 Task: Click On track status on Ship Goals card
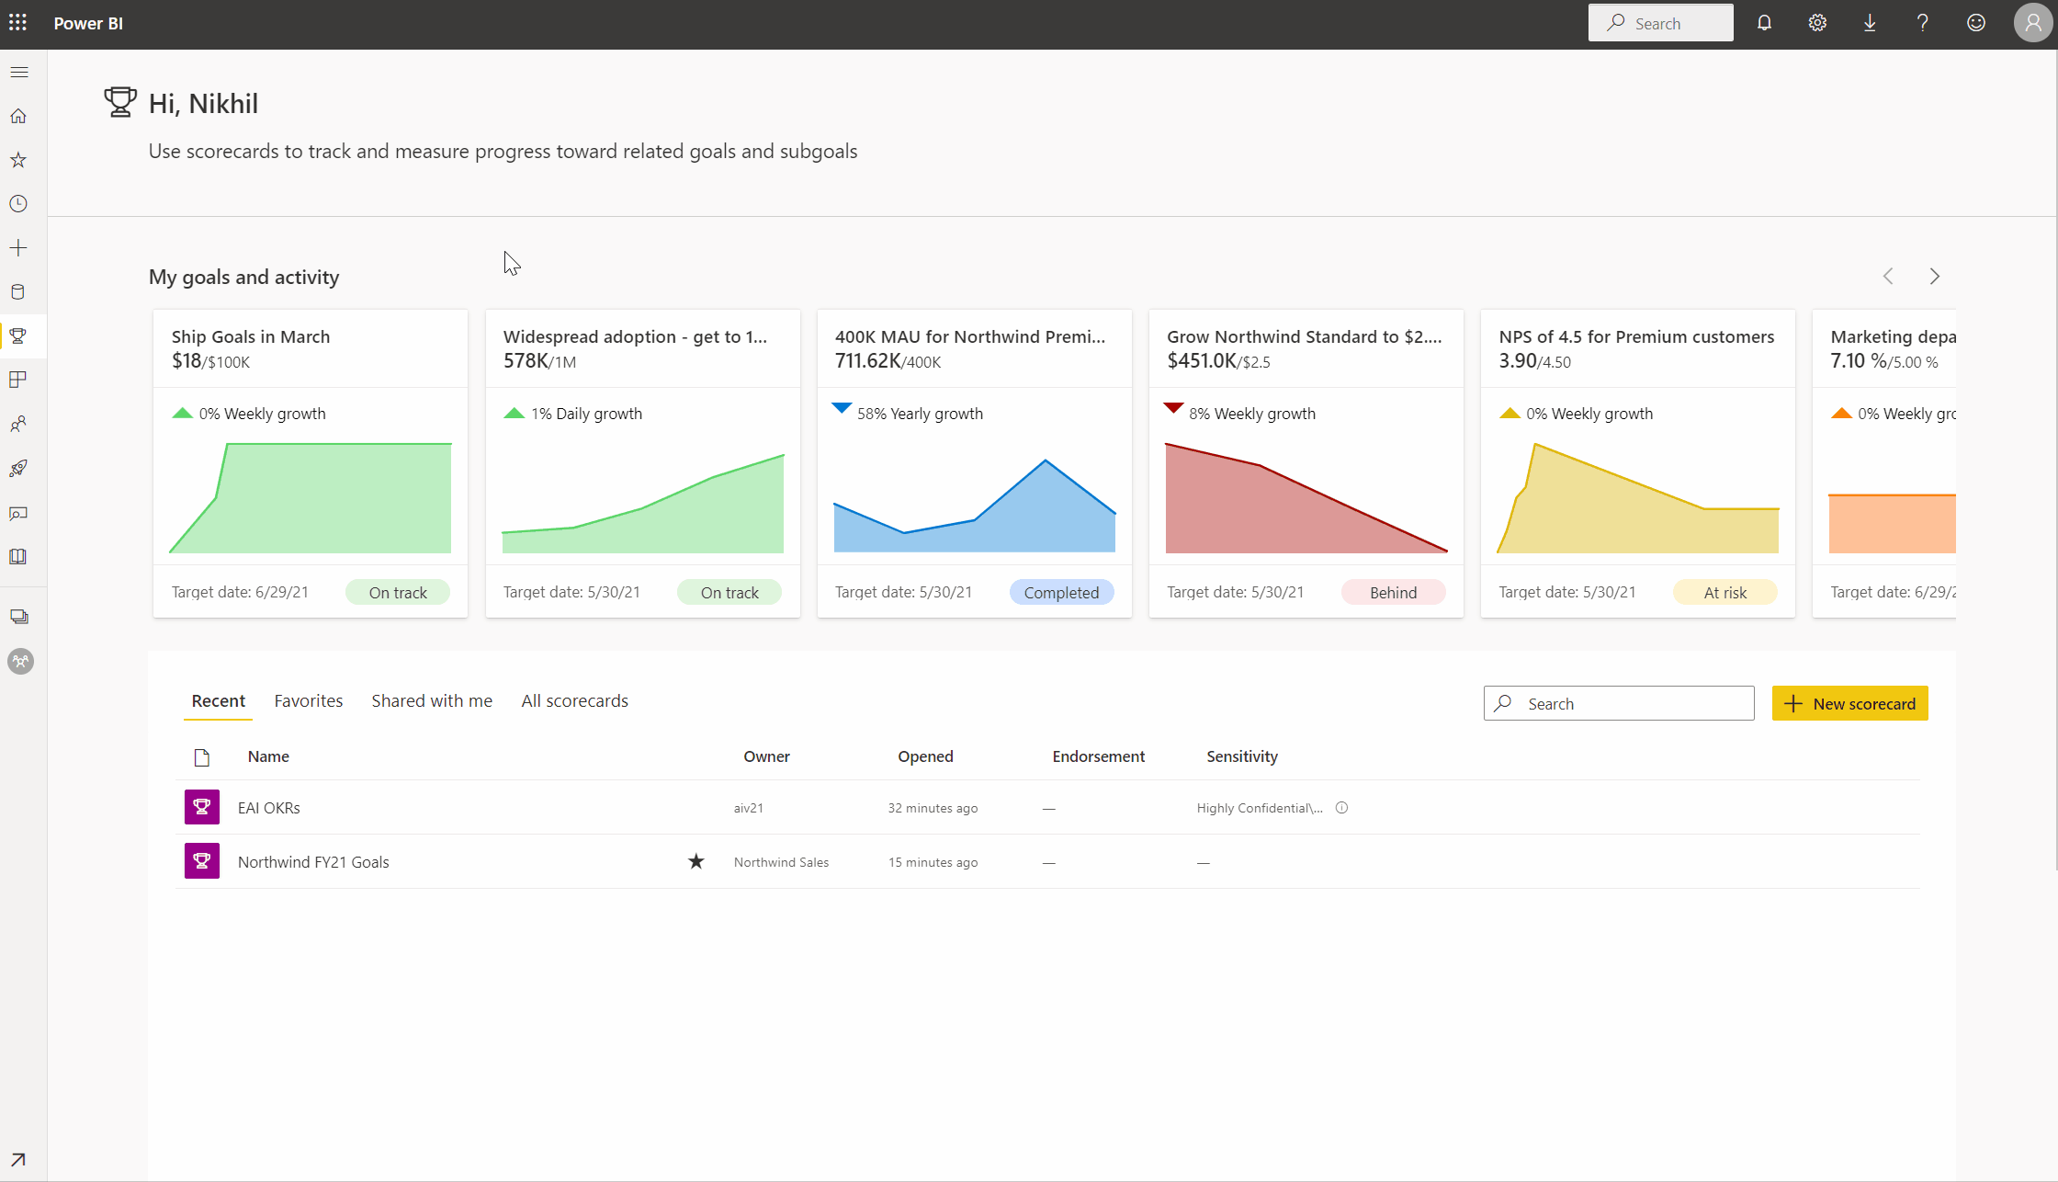[398, 593]
